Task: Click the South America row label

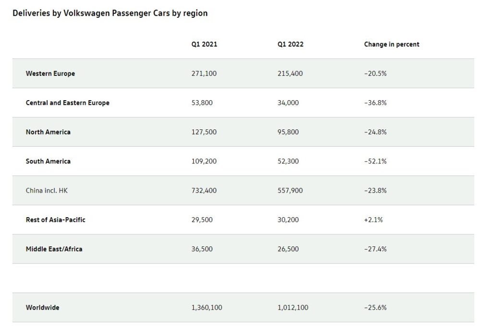Action: point(48,161)
